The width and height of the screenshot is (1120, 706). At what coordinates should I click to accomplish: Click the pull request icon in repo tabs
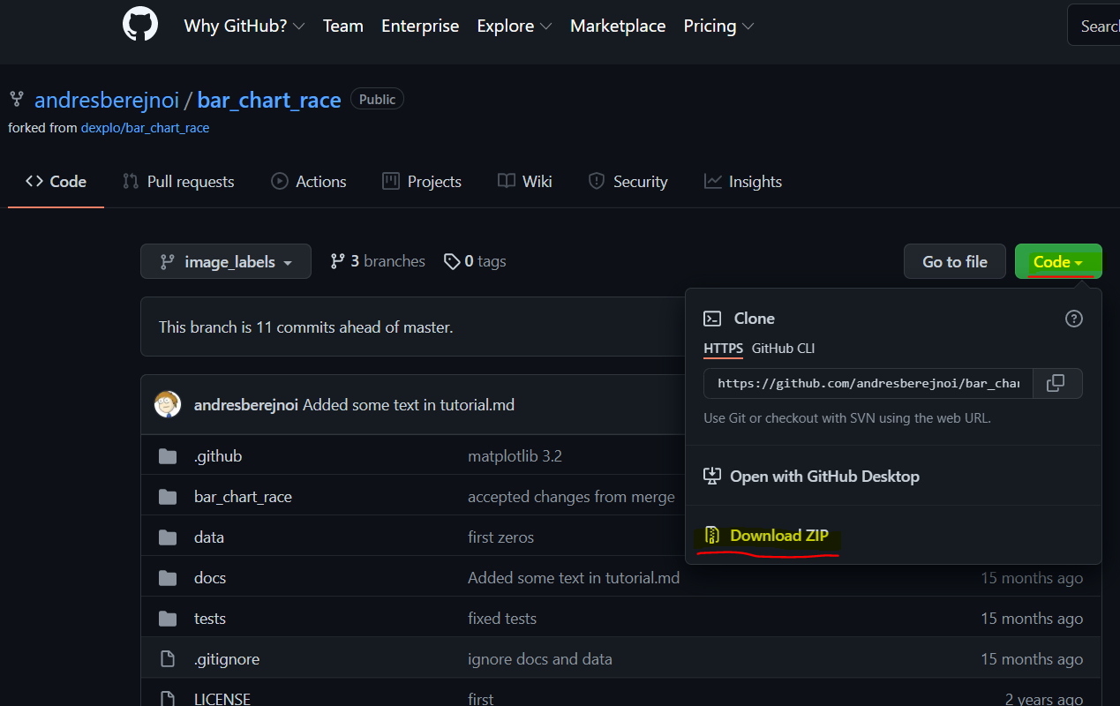pyautogui.click(x=131, y=182)
